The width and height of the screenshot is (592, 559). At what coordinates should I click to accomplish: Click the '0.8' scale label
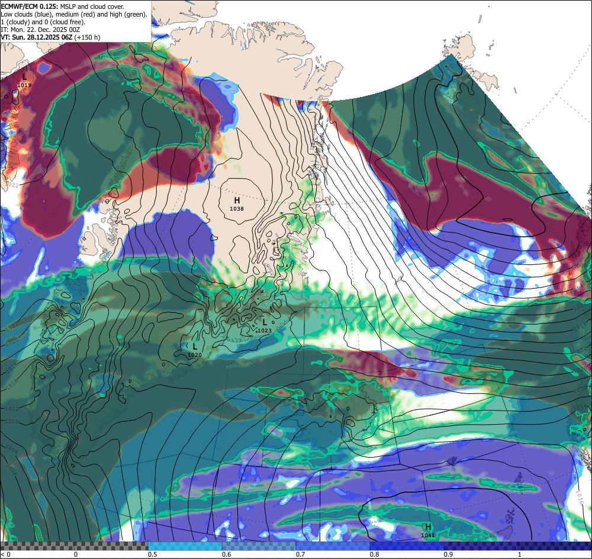click(375, 554)
